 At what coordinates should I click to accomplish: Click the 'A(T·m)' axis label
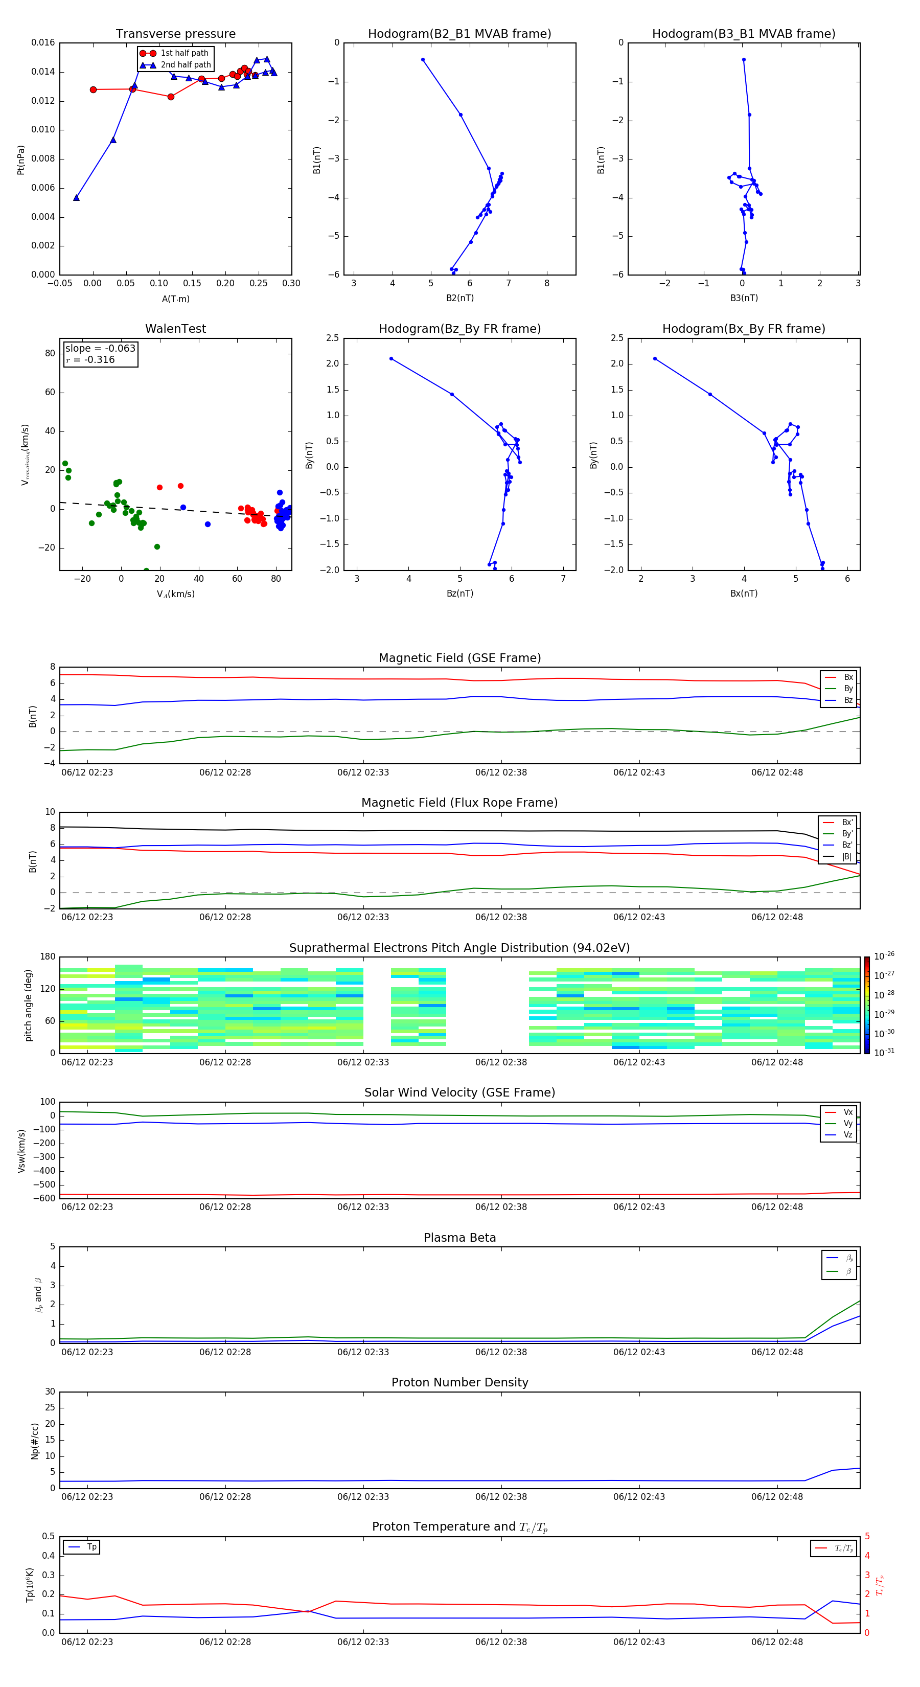175,299
